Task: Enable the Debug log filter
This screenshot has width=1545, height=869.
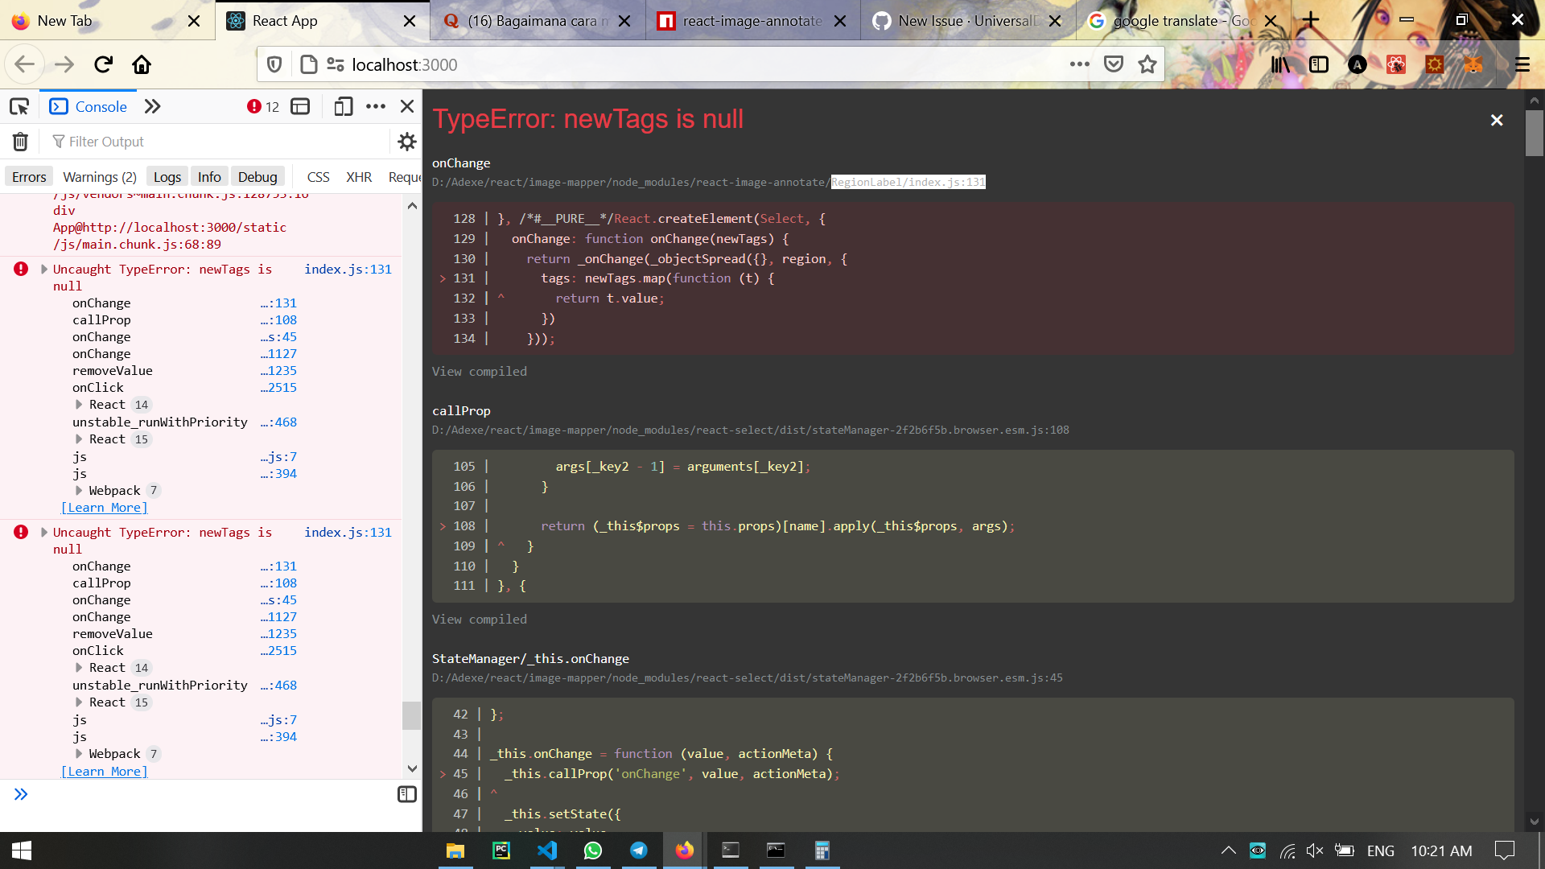Action: pyautogui.click(x=257, y=176)
